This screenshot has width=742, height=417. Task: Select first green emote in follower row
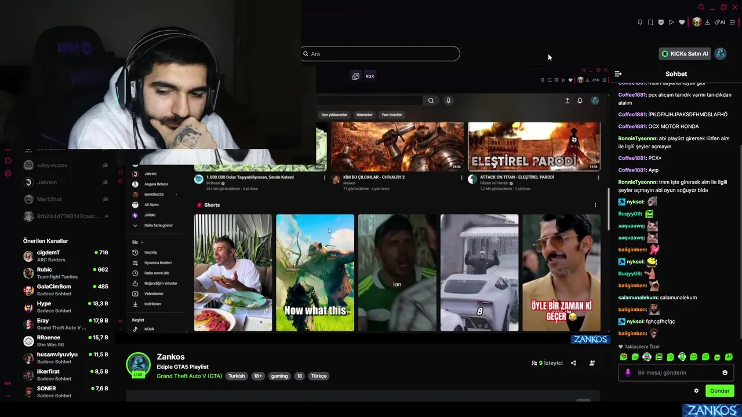click(x=624, y=357)
